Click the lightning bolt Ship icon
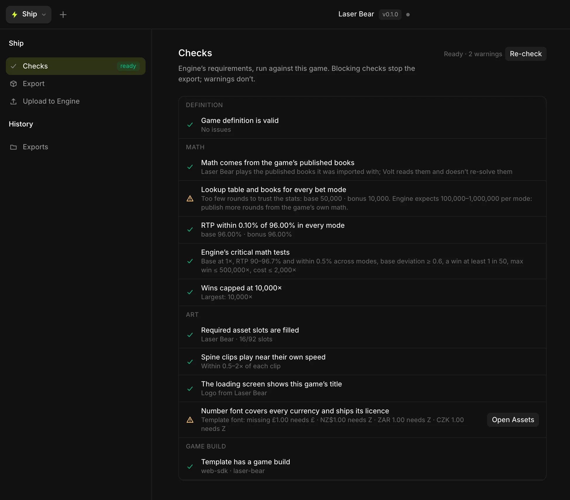570x500 pixels. (15, 14)
